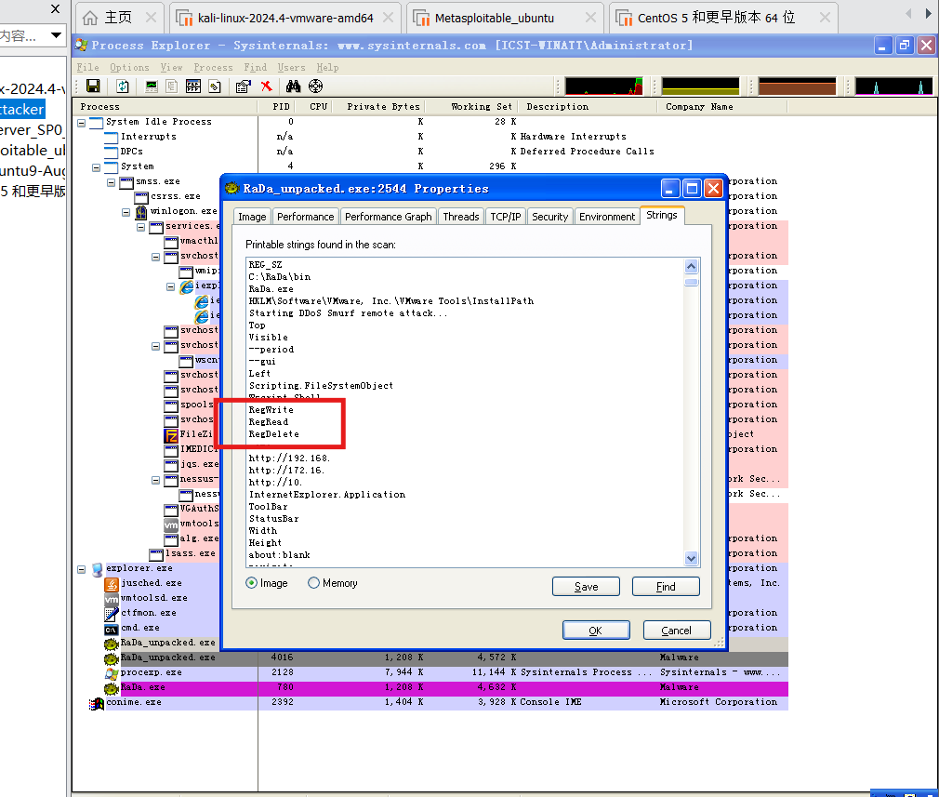Viewport: 939px width, 797px height.
Task: Open the View menu
Action: click(171, 67)
